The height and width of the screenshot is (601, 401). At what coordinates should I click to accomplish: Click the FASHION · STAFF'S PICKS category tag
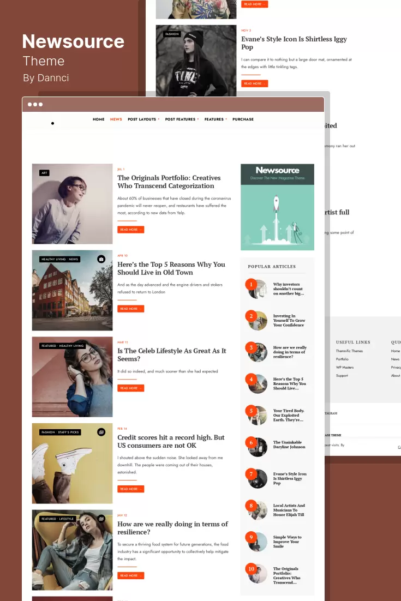pos(60,432)
